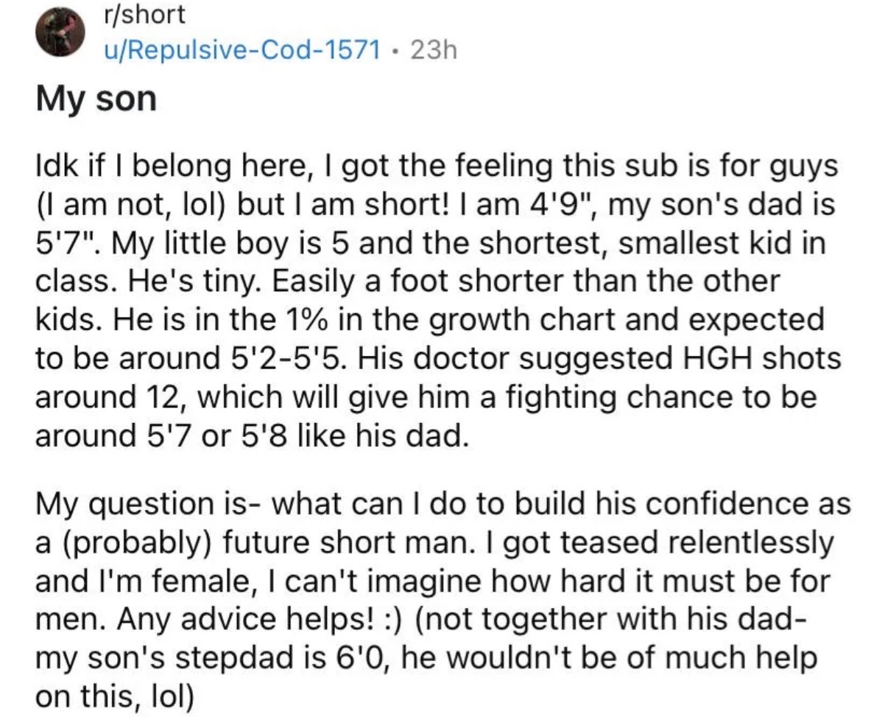Click the word doctor in the post
This screenshot has height=717, width=888.
pyautogui.click(x=435, y=359)
